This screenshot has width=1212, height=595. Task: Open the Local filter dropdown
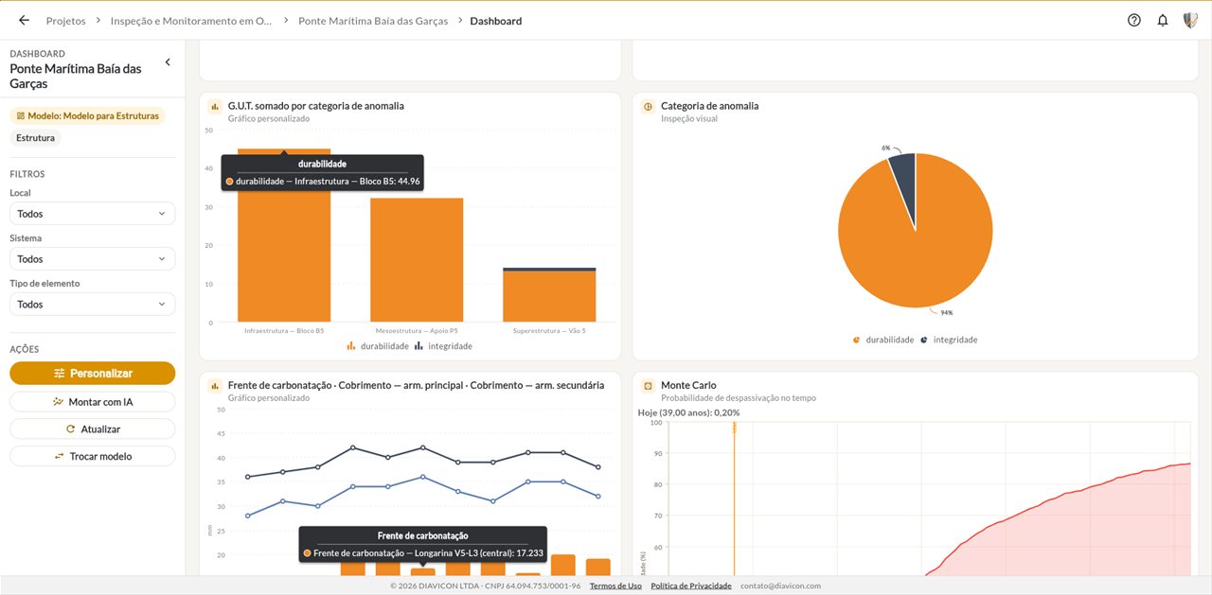point(92,214)
